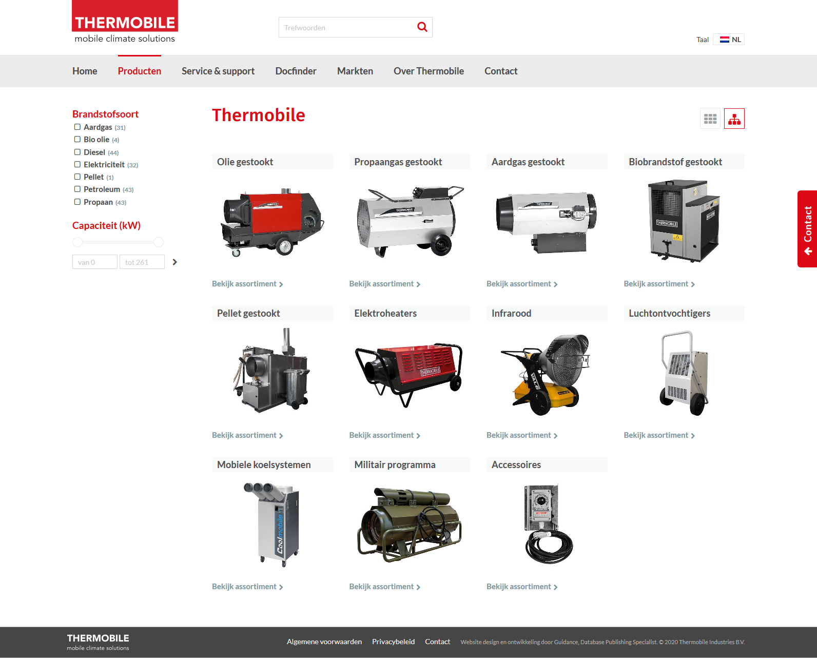
Task: Click the Militair programma category title
Action: coord(395,465)
